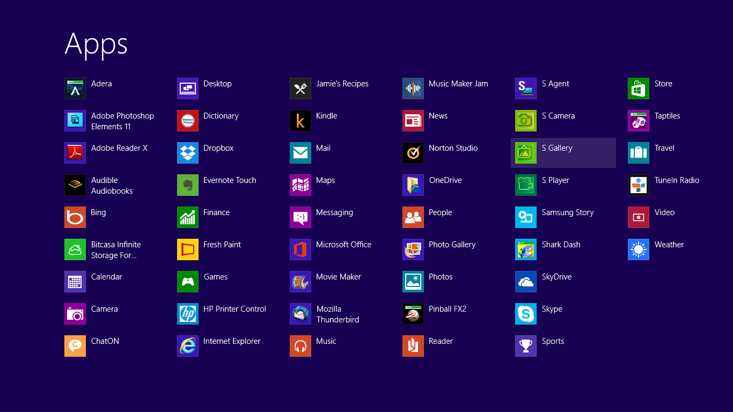
Task: Launch the Dropbox app icon
Action: (x=188, y=153)
